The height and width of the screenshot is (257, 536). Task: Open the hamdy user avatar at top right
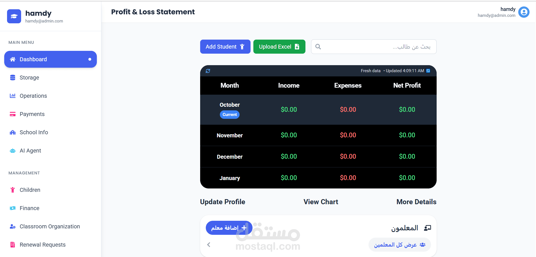tap(524, 12)
